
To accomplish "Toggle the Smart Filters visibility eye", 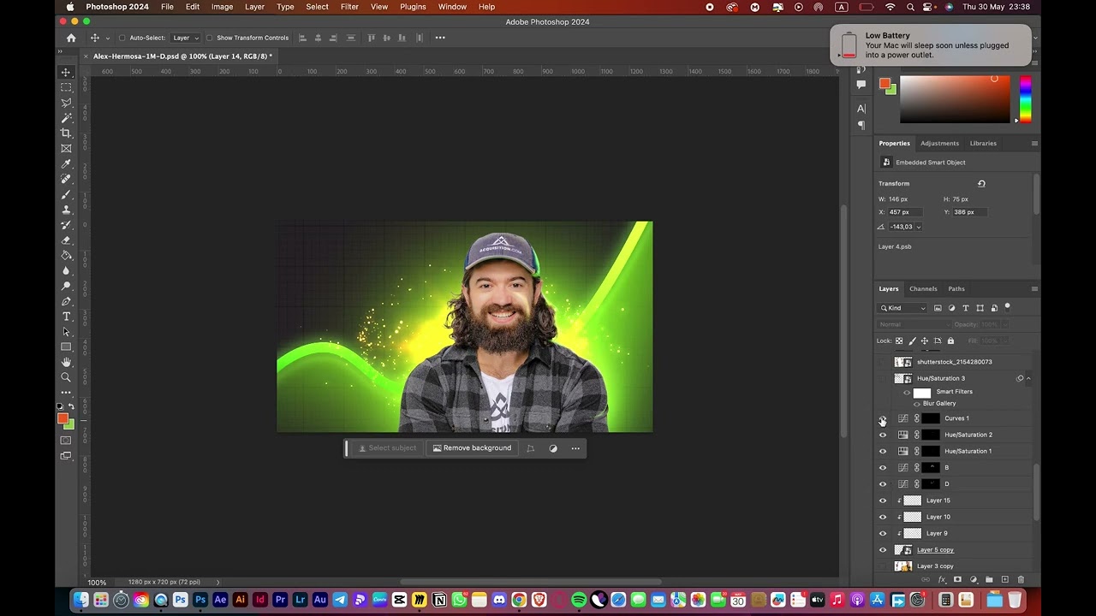I will (x=907, y=393).
